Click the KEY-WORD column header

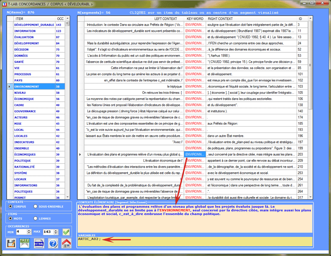pos(195,19)
